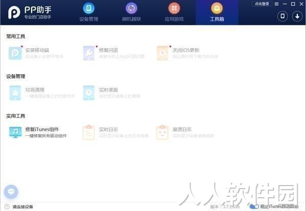The image size is (306, 211).
Task: Open the 应用游戏 tab
Action: click(174, 12)
